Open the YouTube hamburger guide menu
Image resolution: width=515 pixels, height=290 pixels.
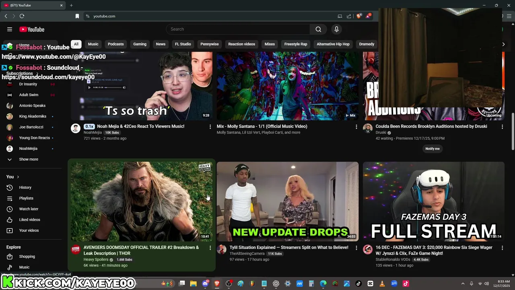tap(10, 29)
